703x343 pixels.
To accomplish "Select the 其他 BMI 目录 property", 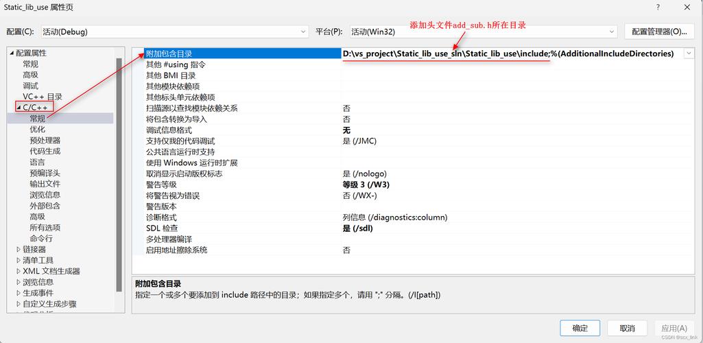I will point(170,75).
